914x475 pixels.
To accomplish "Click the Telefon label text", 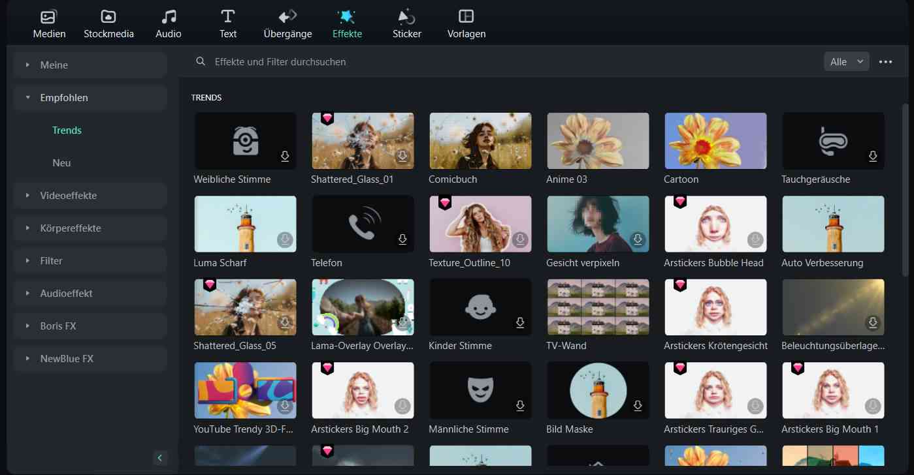I will pyautogui.click(x=327, y=262).
